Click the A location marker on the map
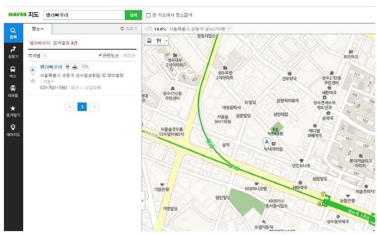This screenshot has height=235, width=377. point(266,143)
